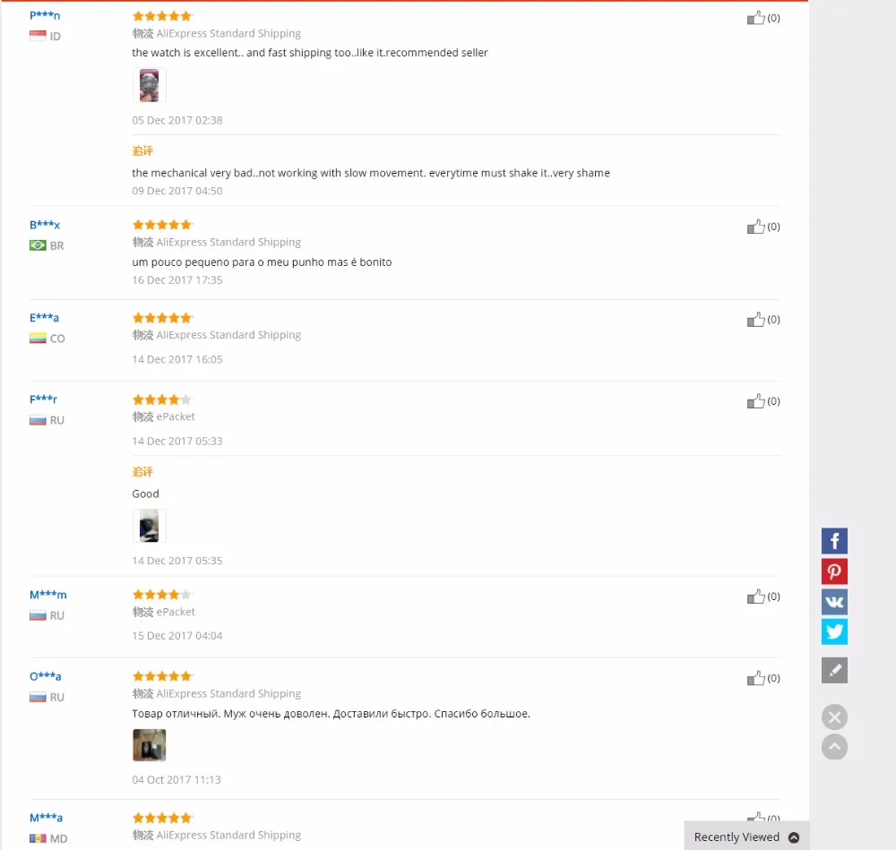The image size is (896, 850).
Task: Mark E***a's review as helpful
Action: [x=756, y=320]
